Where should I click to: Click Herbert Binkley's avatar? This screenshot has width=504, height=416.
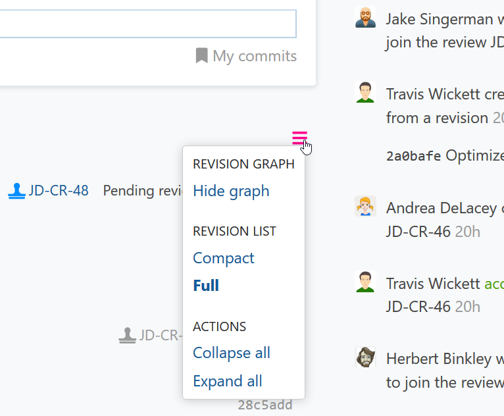[x=365, y=357]
